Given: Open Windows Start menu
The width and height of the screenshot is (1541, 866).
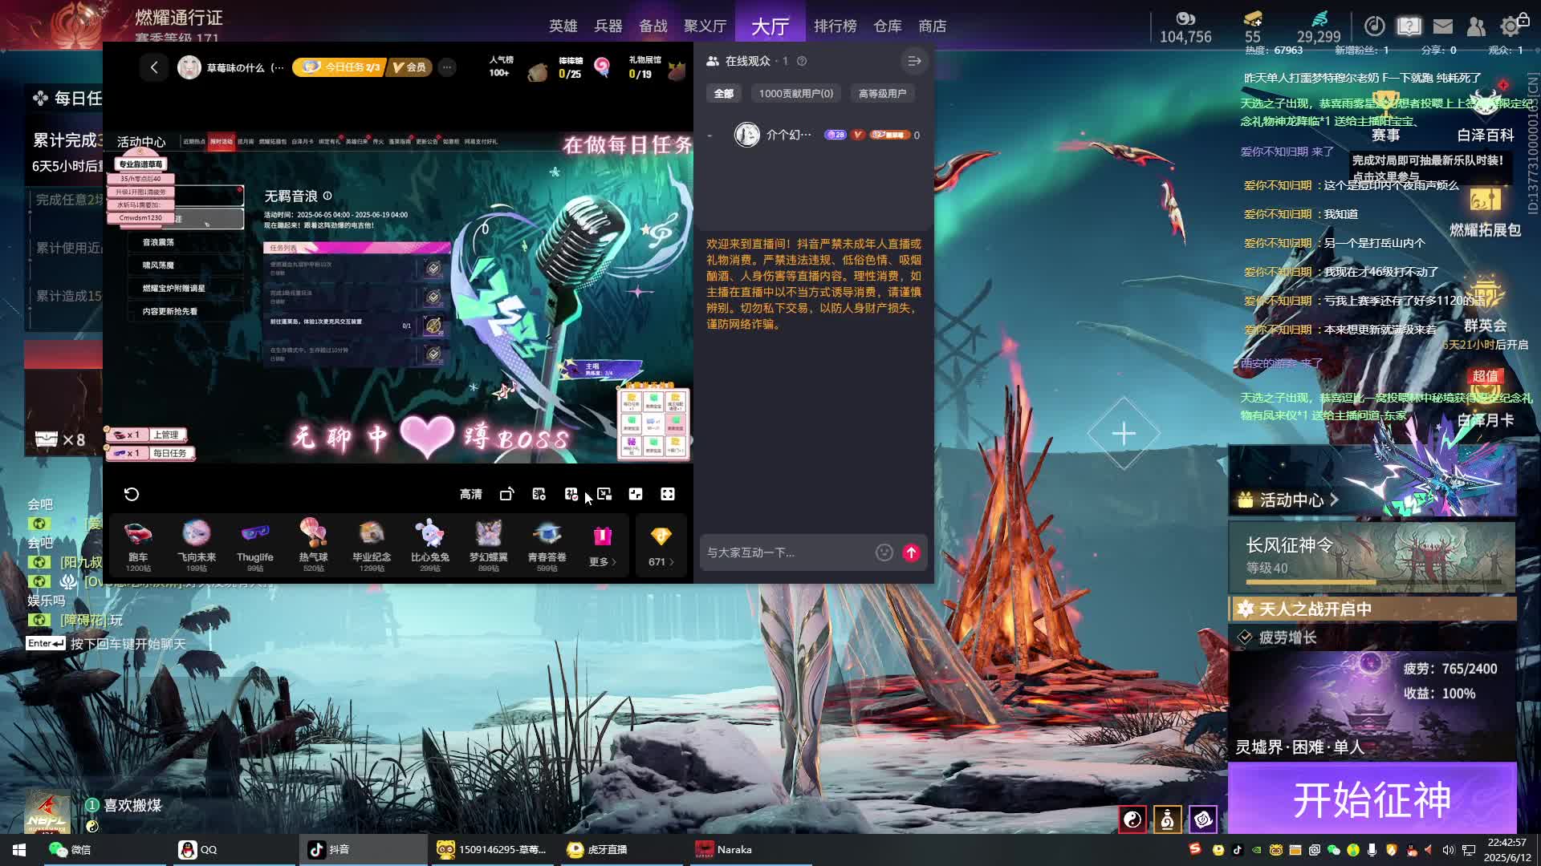Looking at the screenshot, I should tap(19, 849).
